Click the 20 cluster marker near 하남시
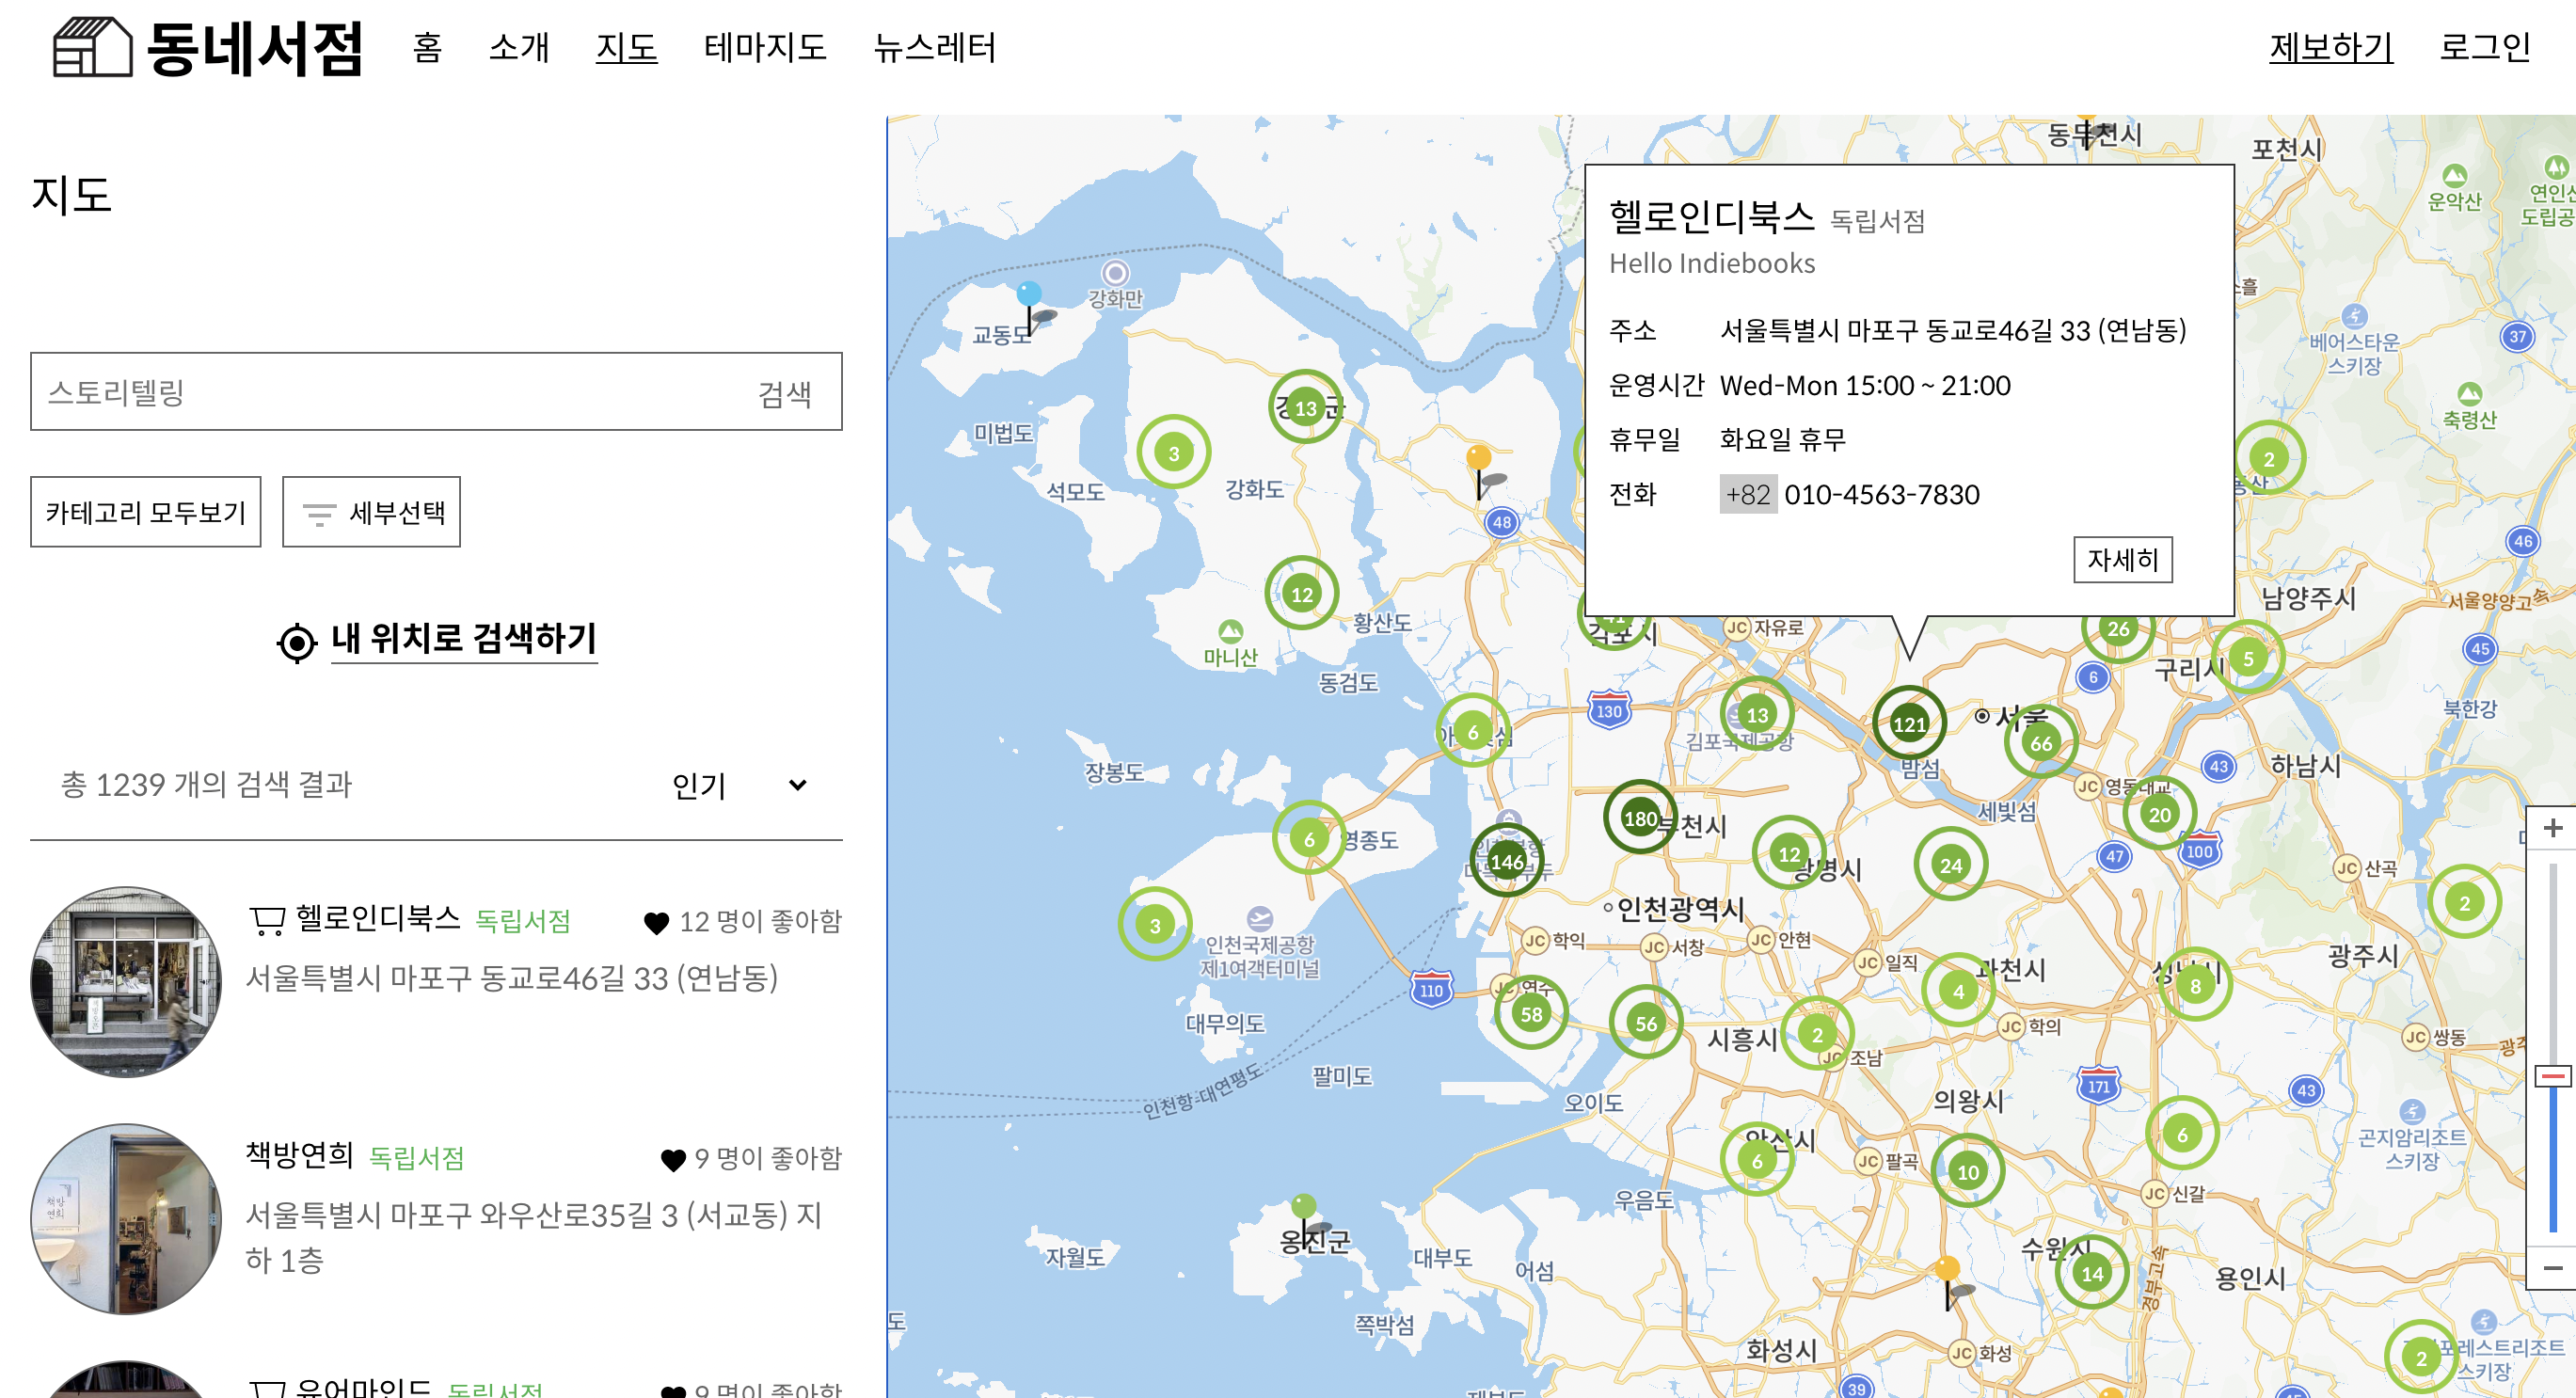The height and width of the screenshot is (1398, 2576). (2159, 813)
